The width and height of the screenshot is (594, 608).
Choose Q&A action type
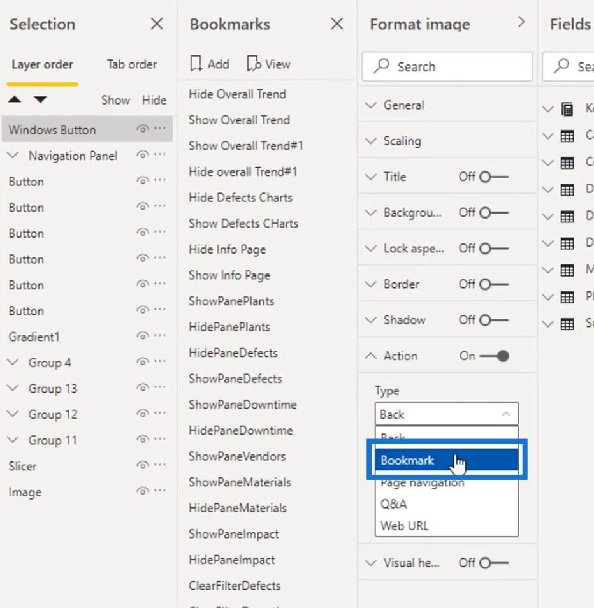(x=447, y=503)
